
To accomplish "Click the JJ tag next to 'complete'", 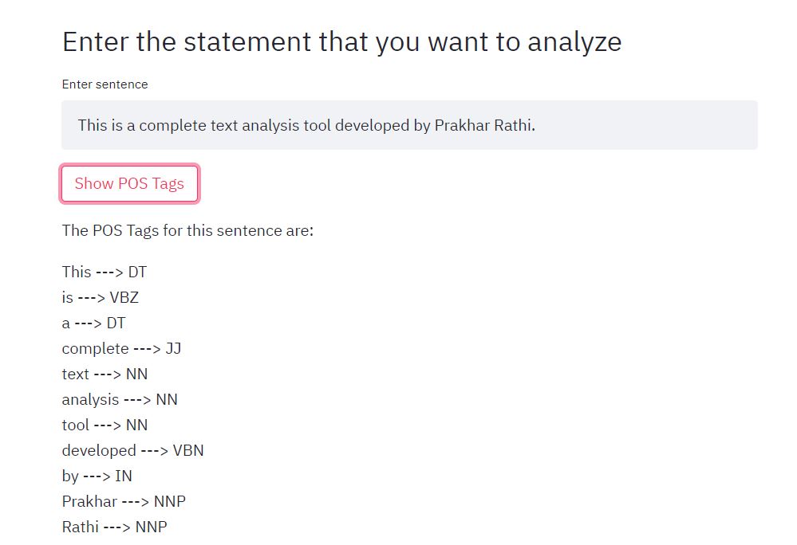I will pos(173,349).
